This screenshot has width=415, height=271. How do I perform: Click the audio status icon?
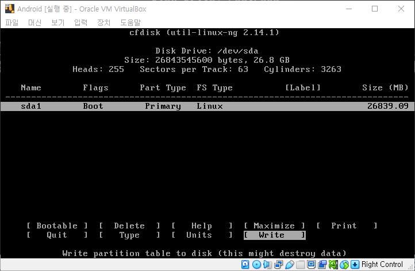coord(268,264)
